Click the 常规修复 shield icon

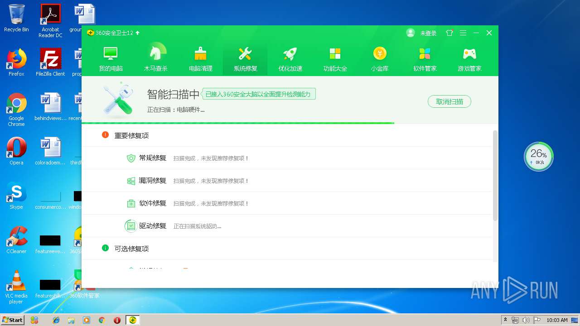click(131, 158)
